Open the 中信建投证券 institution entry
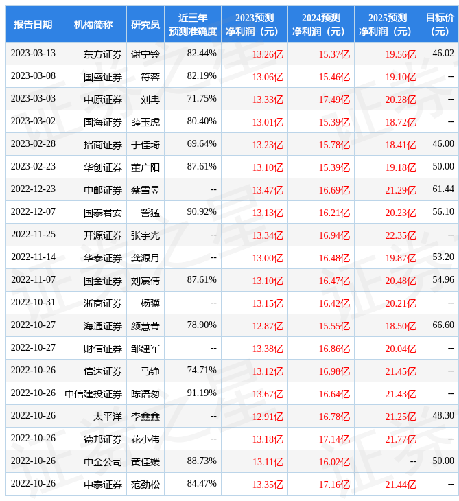The height and width of the screenshot is (501, 459). 93,394
